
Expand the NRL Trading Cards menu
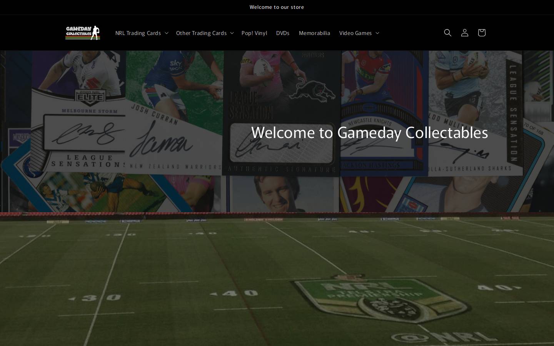[x=142, y=33]
